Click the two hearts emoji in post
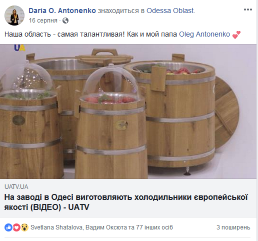Viewport: 258px width, 241px height. coord(236,35)
